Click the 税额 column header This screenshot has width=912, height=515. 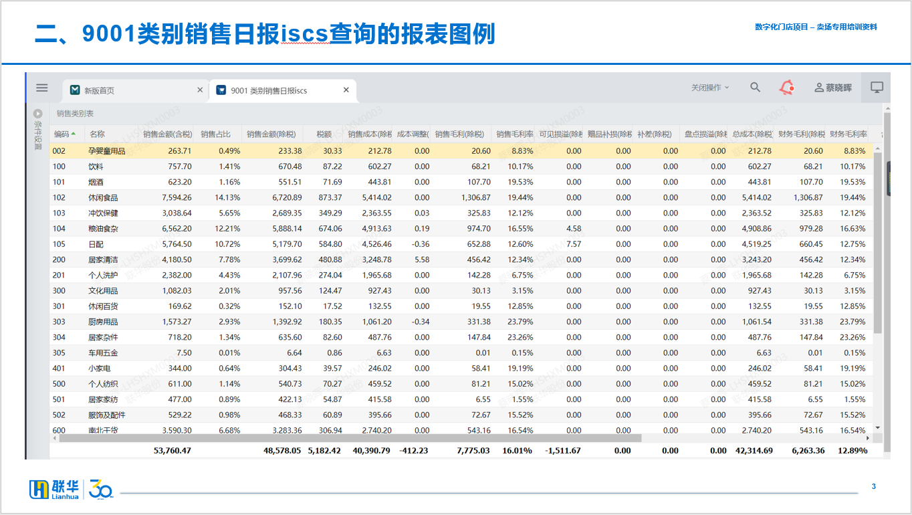[x=324, y=134]
